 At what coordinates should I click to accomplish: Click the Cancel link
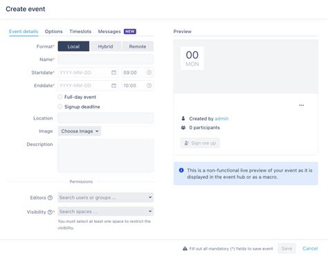310,248
